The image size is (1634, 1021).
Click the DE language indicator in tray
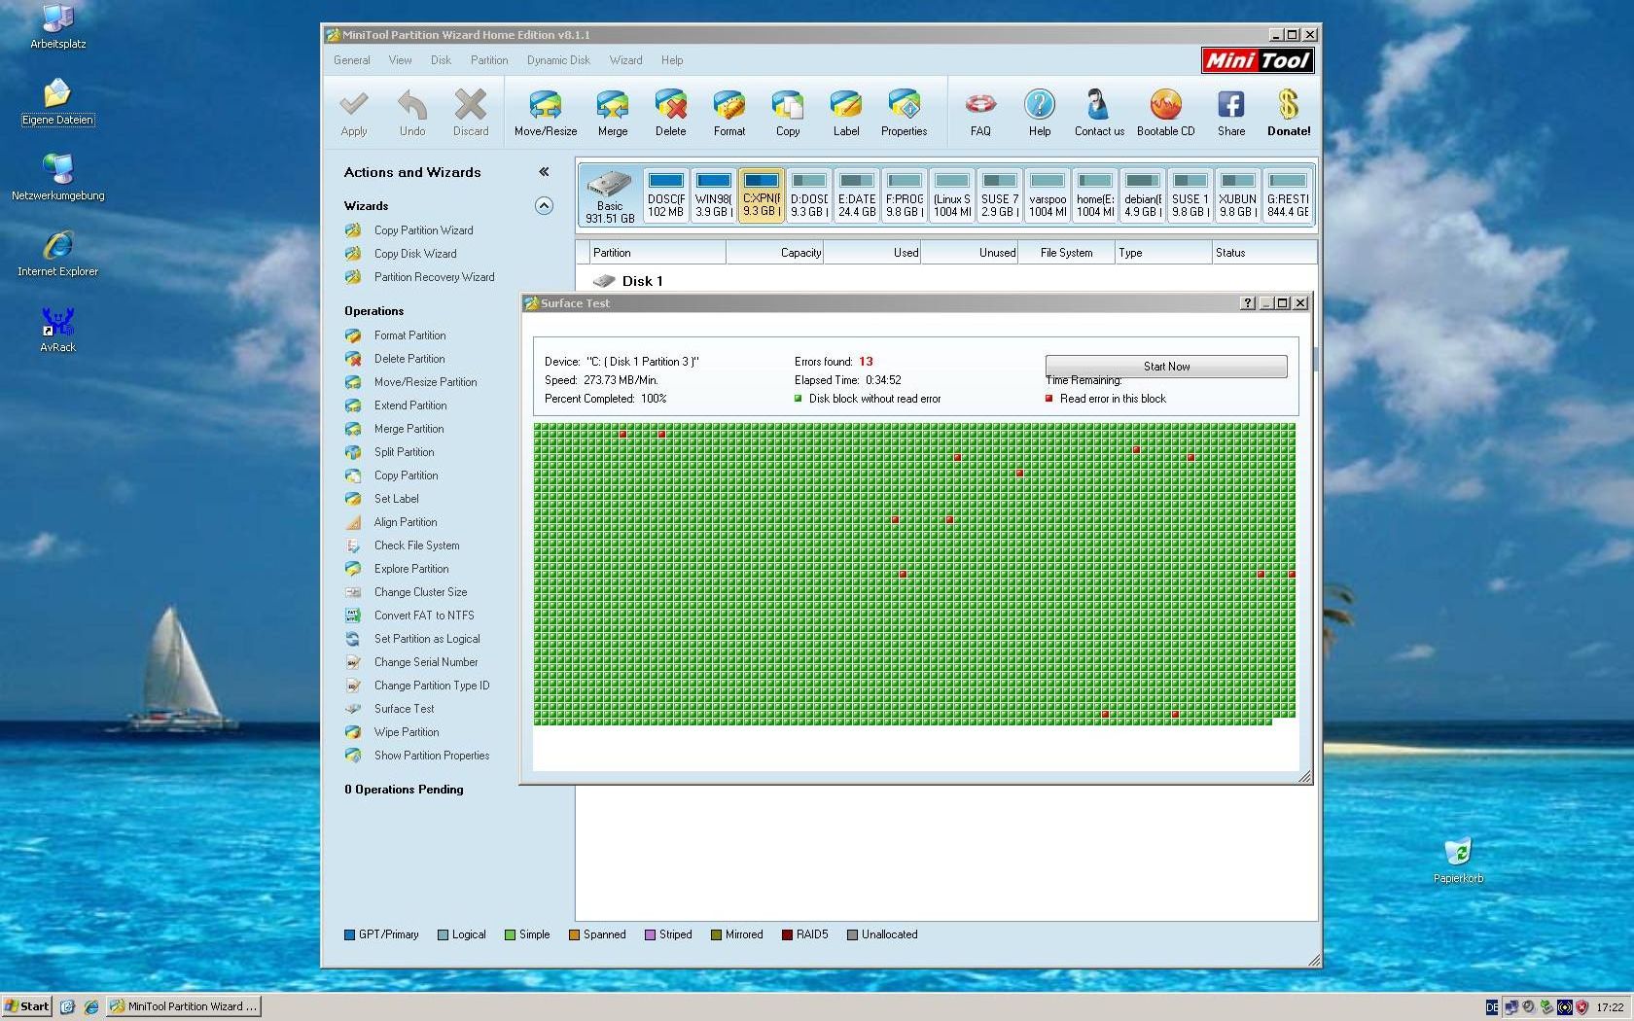pos(1492,1007)
